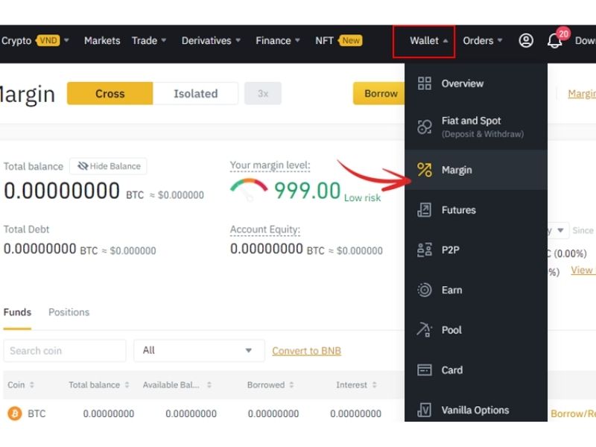Viewport: 596px width, 447px height.
Task: Click the BTC coin icon in table
Action: coord(15,413)
